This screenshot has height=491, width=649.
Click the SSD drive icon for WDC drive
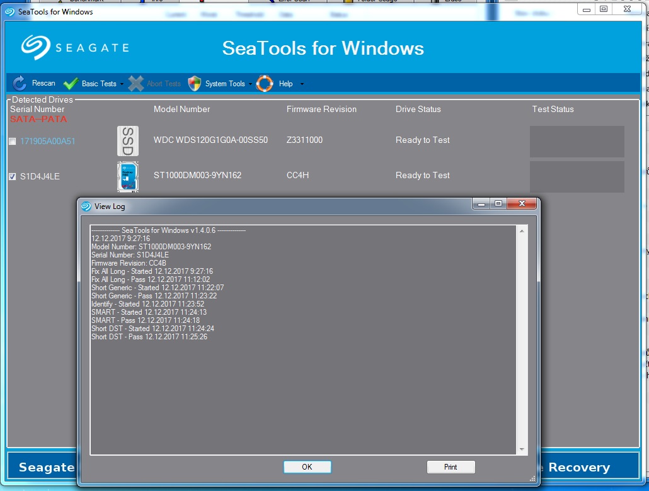[128, 141]
